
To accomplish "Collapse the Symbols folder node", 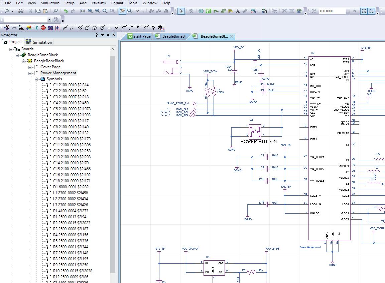I will coord(36,79).
